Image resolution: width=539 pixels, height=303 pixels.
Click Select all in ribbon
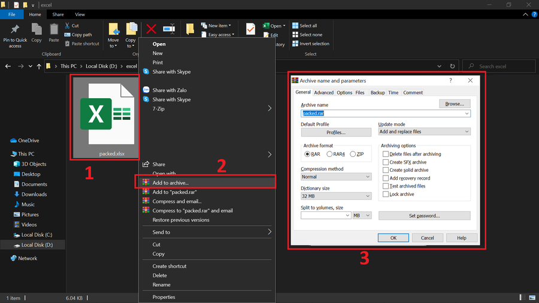(x=305, y=25)
